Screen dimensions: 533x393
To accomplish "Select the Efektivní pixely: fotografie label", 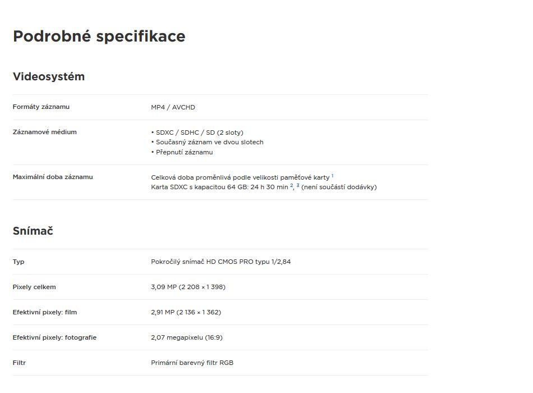I will coord(55,337).
